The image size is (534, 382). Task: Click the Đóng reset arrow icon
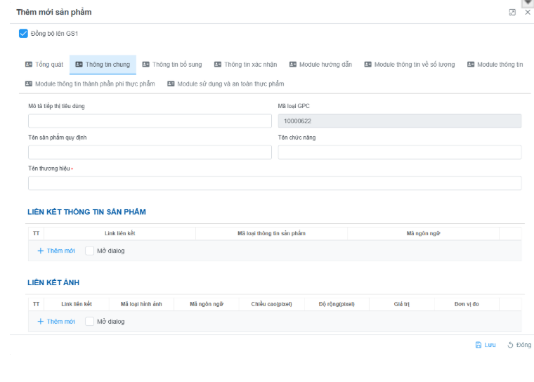point(511,345)
